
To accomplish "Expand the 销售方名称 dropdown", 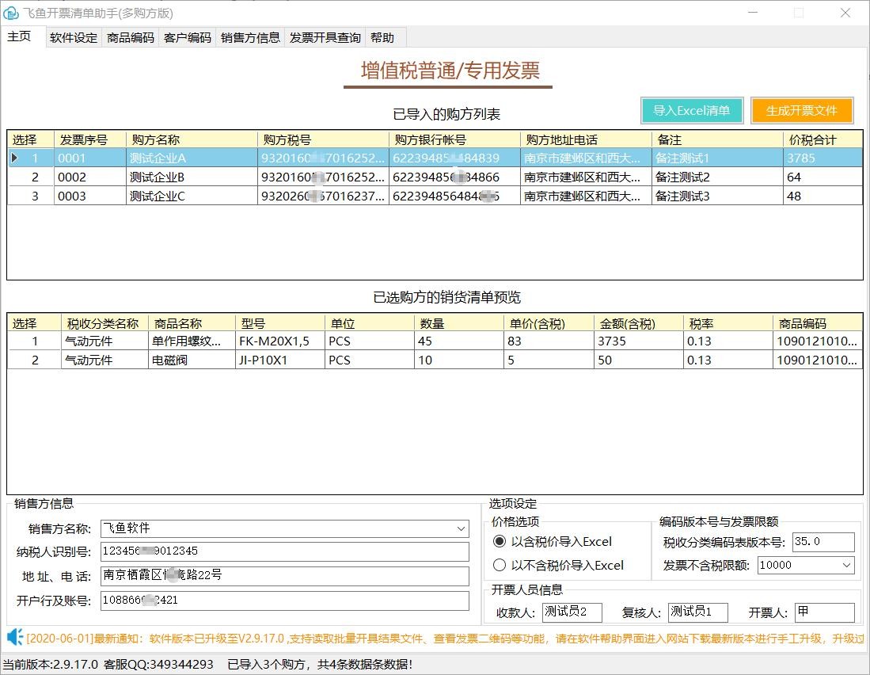I will pyautogui.click(x=461, y=528).
